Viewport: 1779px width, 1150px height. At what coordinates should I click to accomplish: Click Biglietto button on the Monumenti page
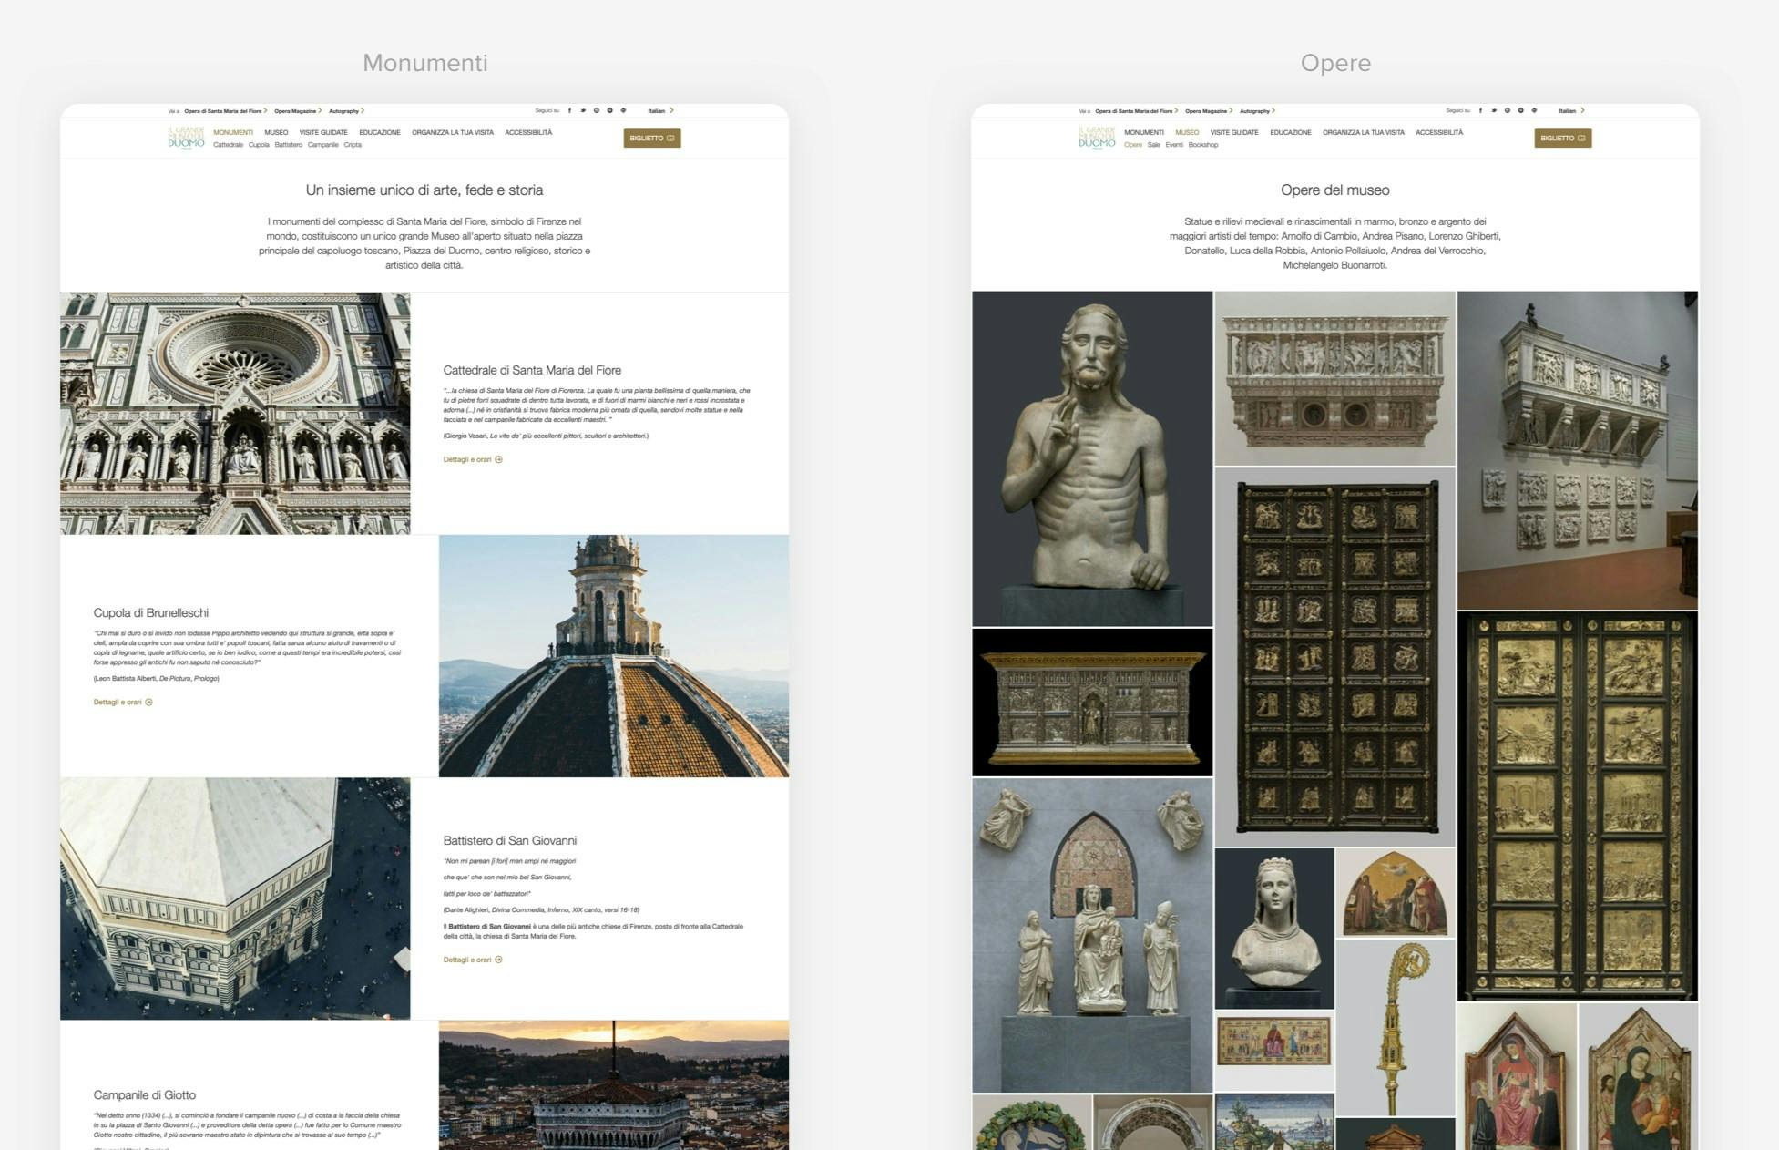652,139
